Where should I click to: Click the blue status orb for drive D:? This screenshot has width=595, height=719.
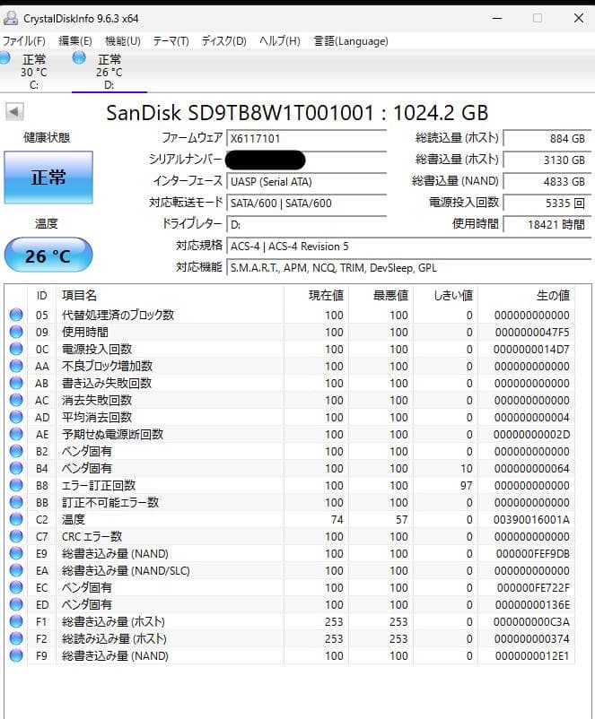point(79,57)
